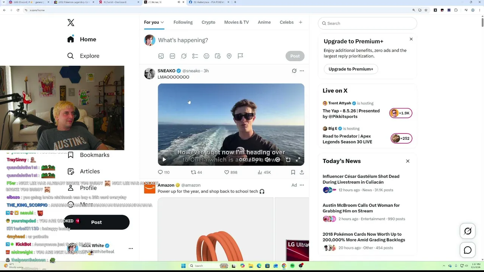Image resolution: width=484 pixels, height=272 pixels.
Task: Open Bookmarks in the left sidebar
Action: (88, 155)
